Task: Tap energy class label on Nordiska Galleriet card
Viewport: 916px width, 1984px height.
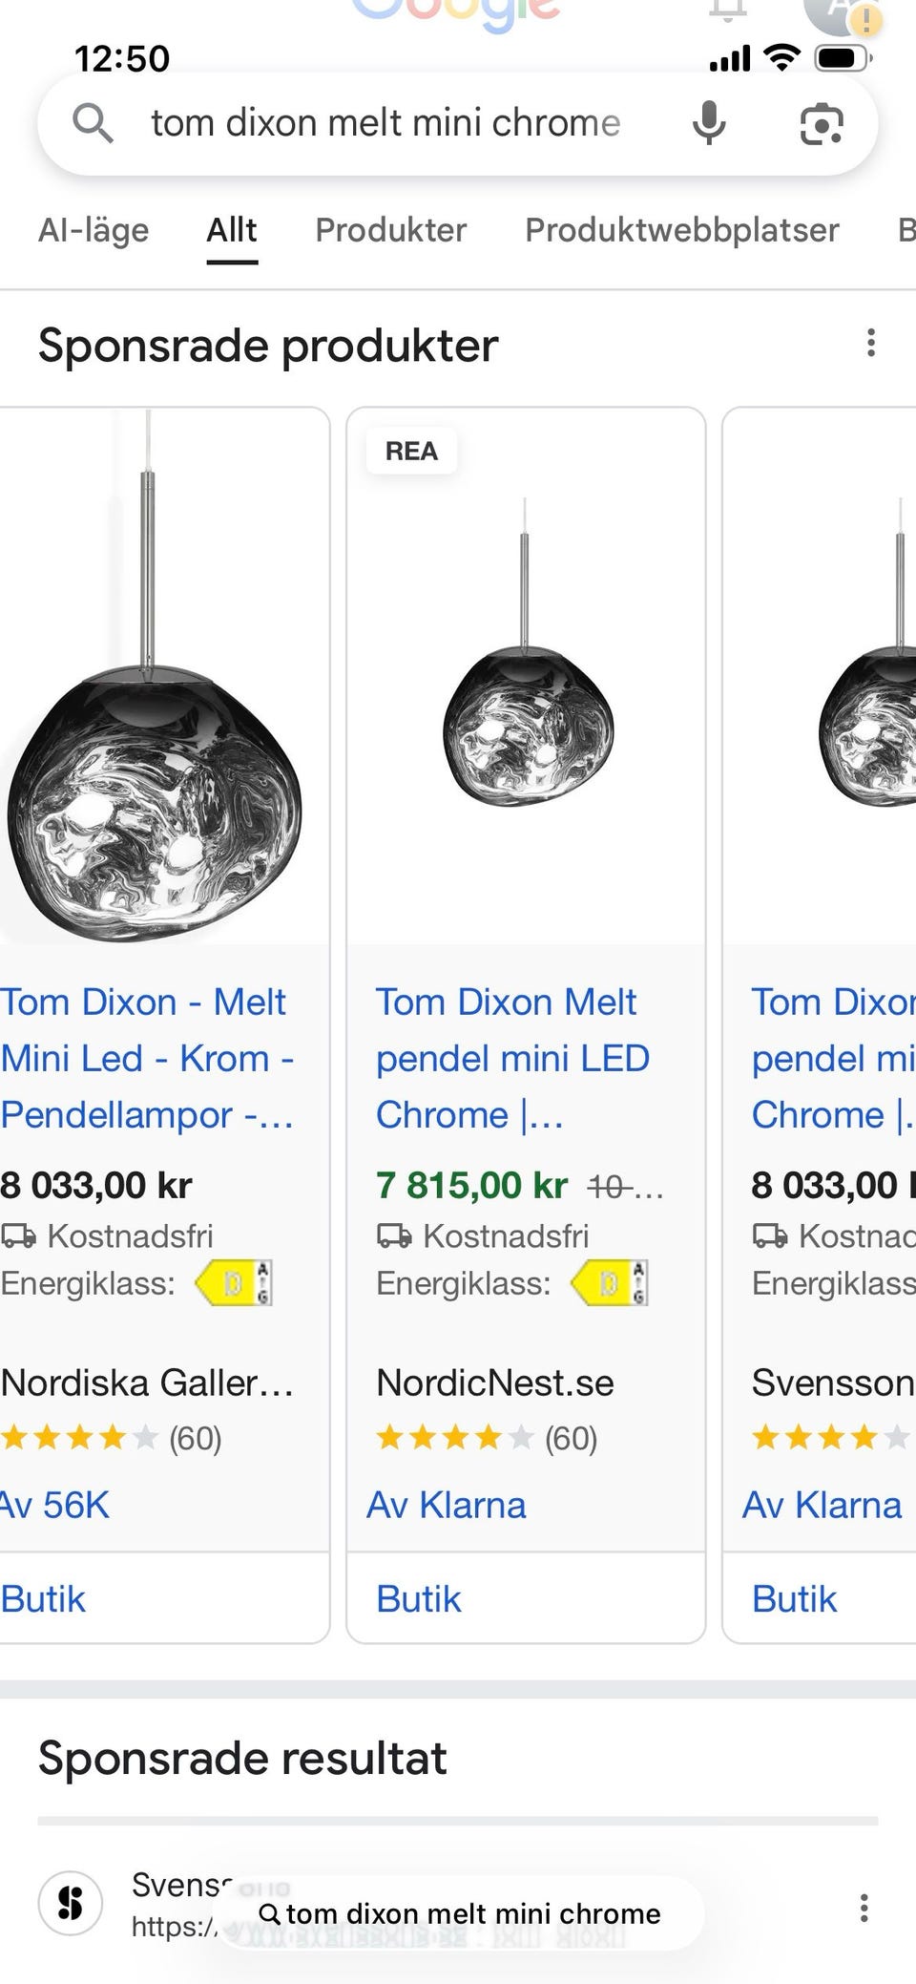Action: pos(234,1283)
